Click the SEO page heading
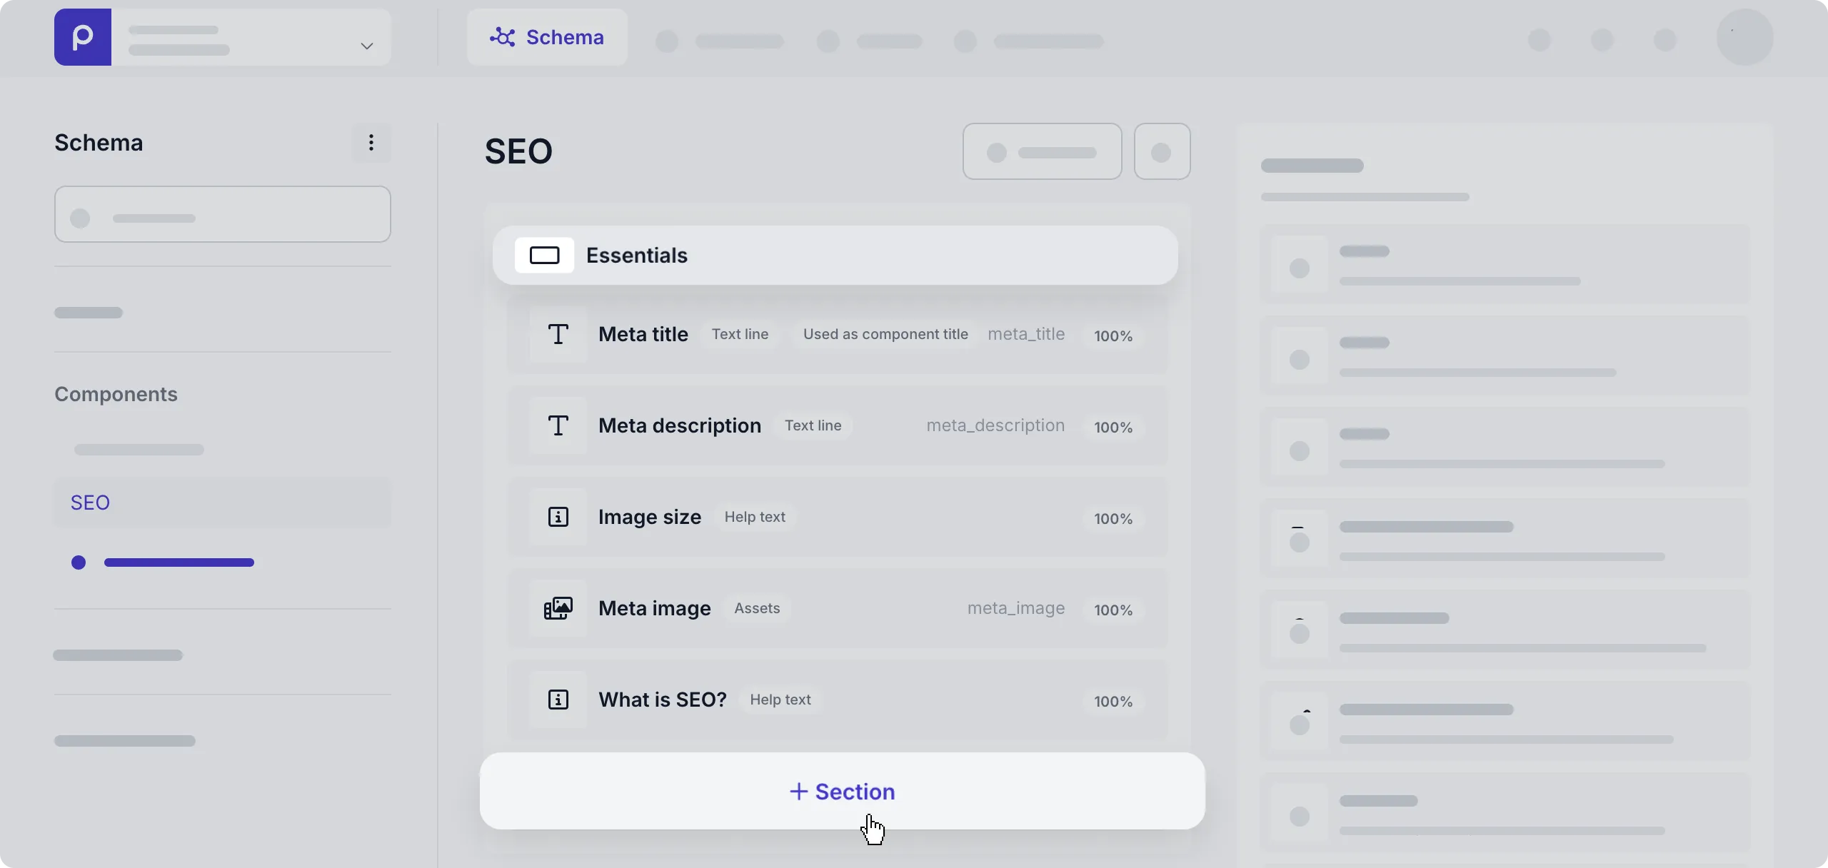Screen dimensions: 1828x868 click(x=518, y=151)
